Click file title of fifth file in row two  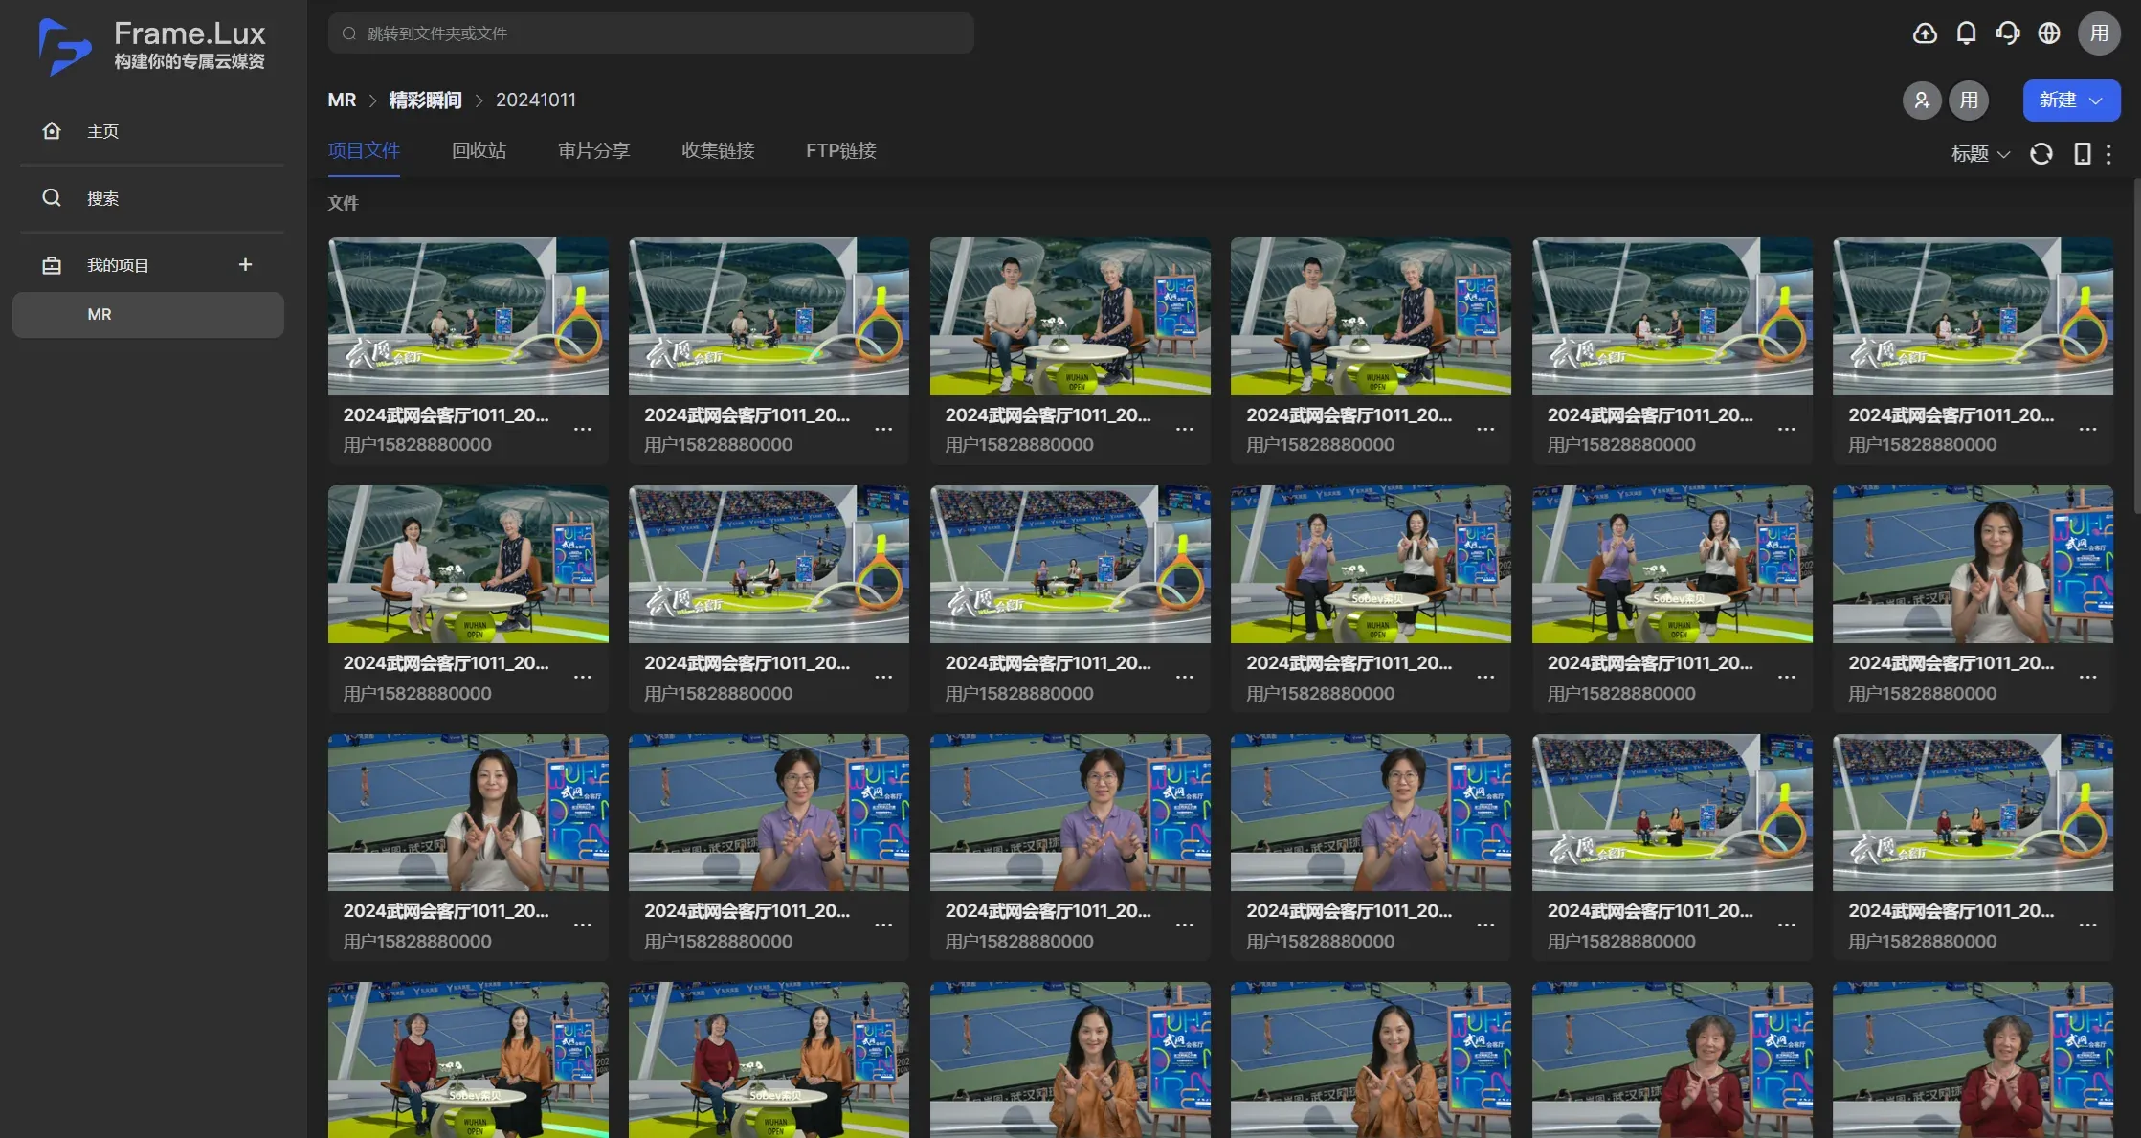point(1650,663)
